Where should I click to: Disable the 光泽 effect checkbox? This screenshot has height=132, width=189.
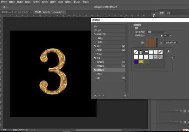pyautogui.click(x=95, y=58)
